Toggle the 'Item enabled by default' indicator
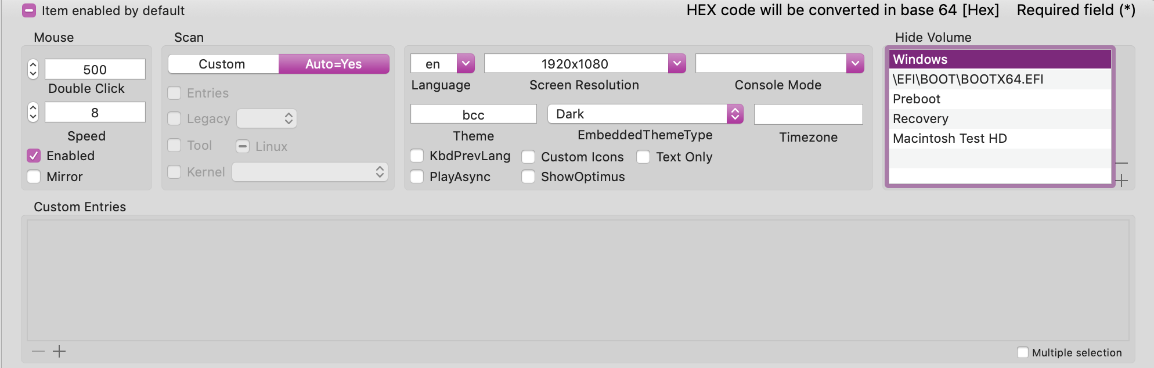Image resolution: width=1154 pixels, height=368 pixels. 29,10
